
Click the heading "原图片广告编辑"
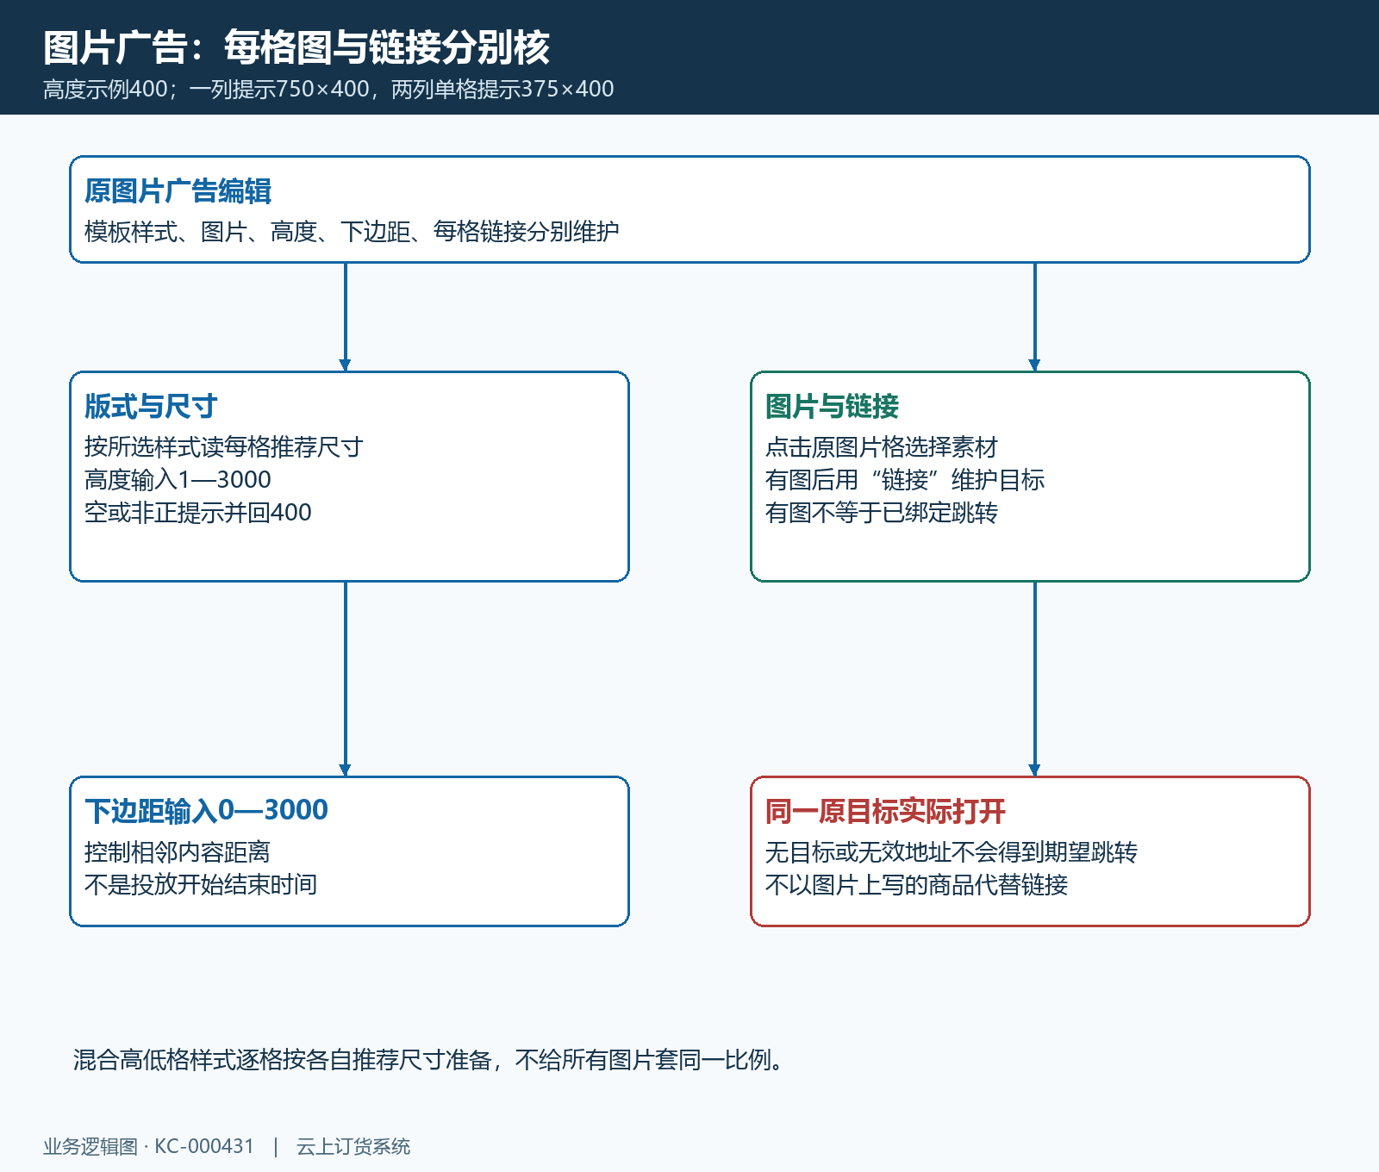178,190
